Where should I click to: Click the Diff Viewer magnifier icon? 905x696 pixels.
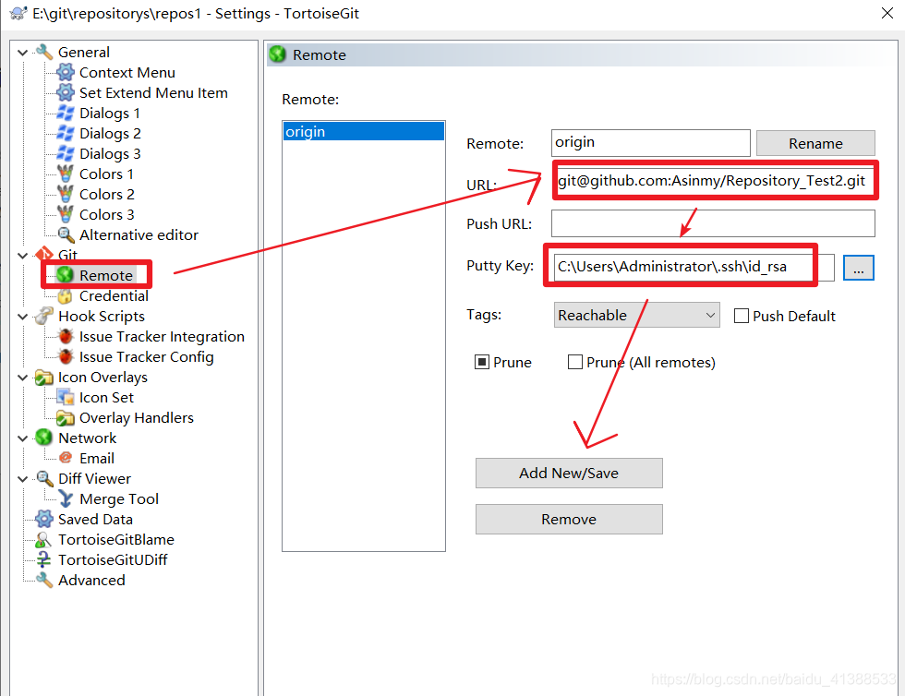[44, 478]
